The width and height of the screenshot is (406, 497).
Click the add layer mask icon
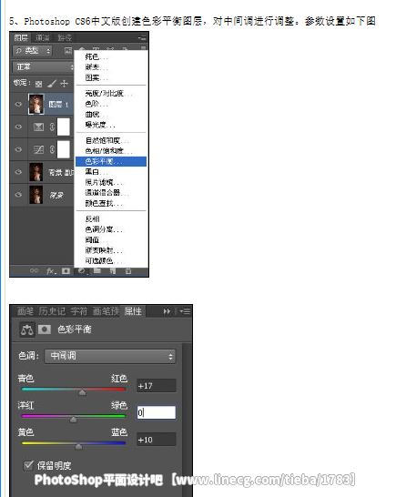[x=66, y=271]
